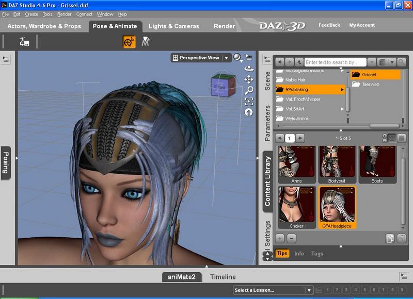The image size is (413, 299).
Task: Open the Scene side tab
Action: click(267, 81)
